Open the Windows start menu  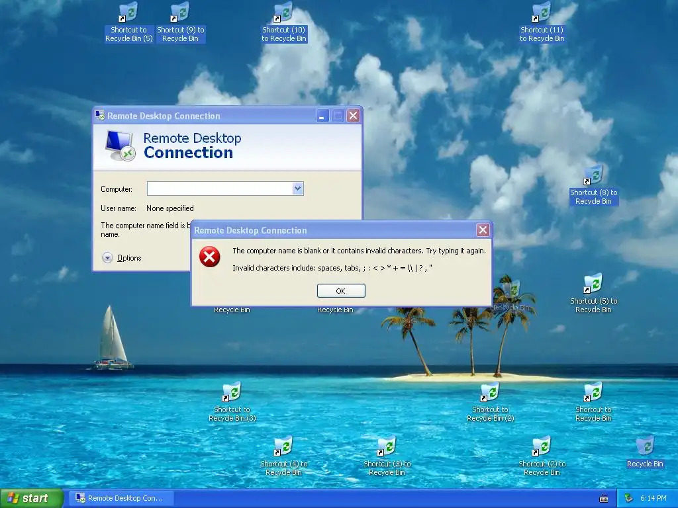point(31,498)
